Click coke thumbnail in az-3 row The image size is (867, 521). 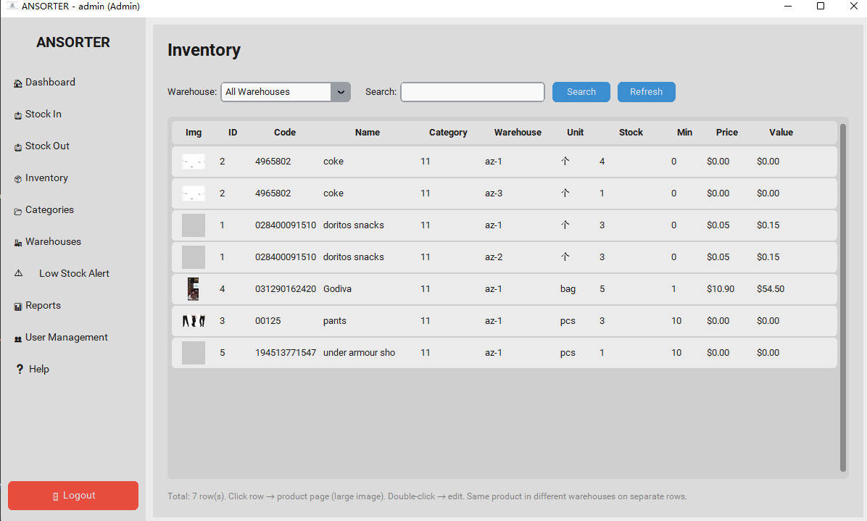pos(194,193)
